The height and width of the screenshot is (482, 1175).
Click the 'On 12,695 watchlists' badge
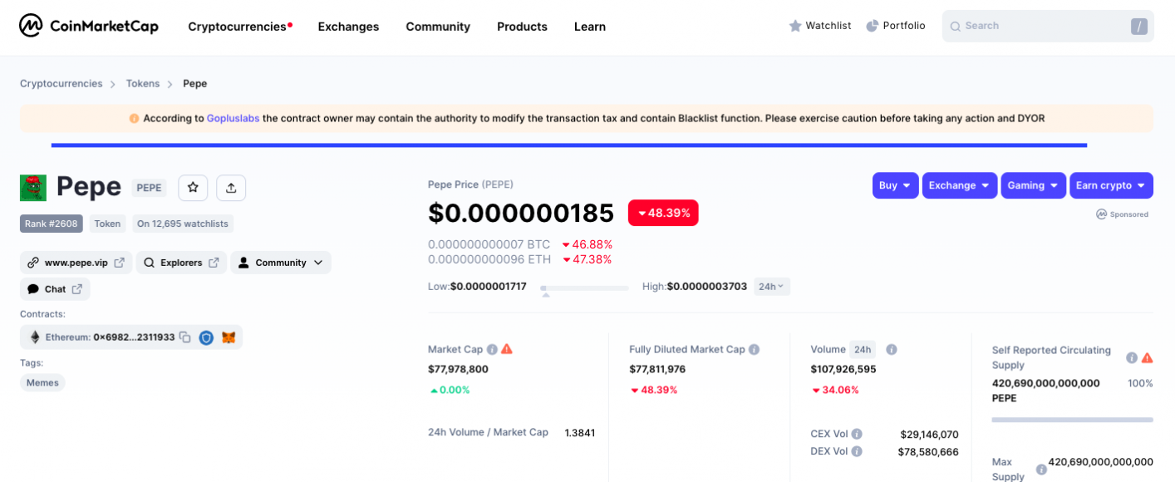click(x=183, y=224)
